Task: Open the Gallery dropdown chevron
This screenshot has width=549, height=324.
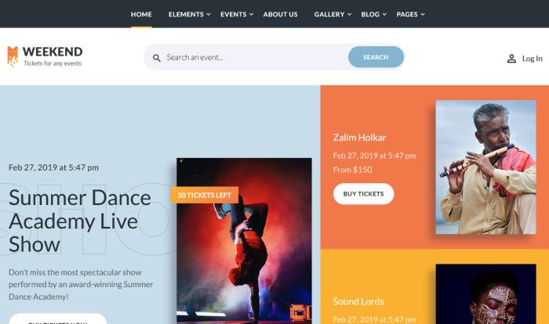Action: 349,14
